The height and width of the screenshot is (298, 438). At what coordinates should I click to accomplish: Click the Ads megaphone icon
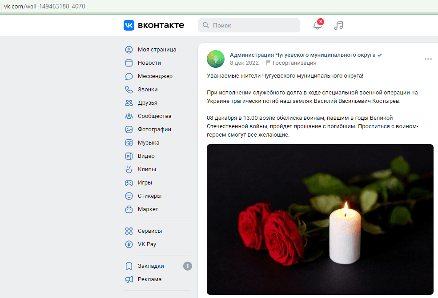[129, 279]
